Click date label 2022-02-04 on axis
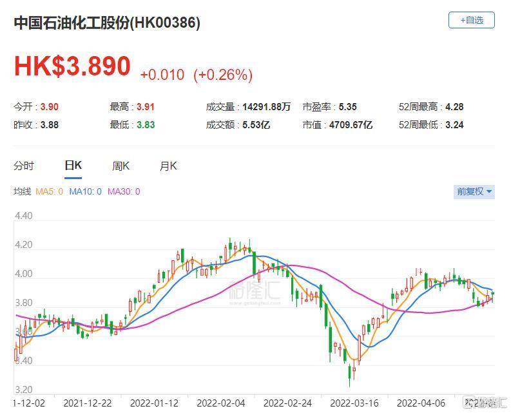The height and width of the screenshot is (413, 511). pos(221,403)
